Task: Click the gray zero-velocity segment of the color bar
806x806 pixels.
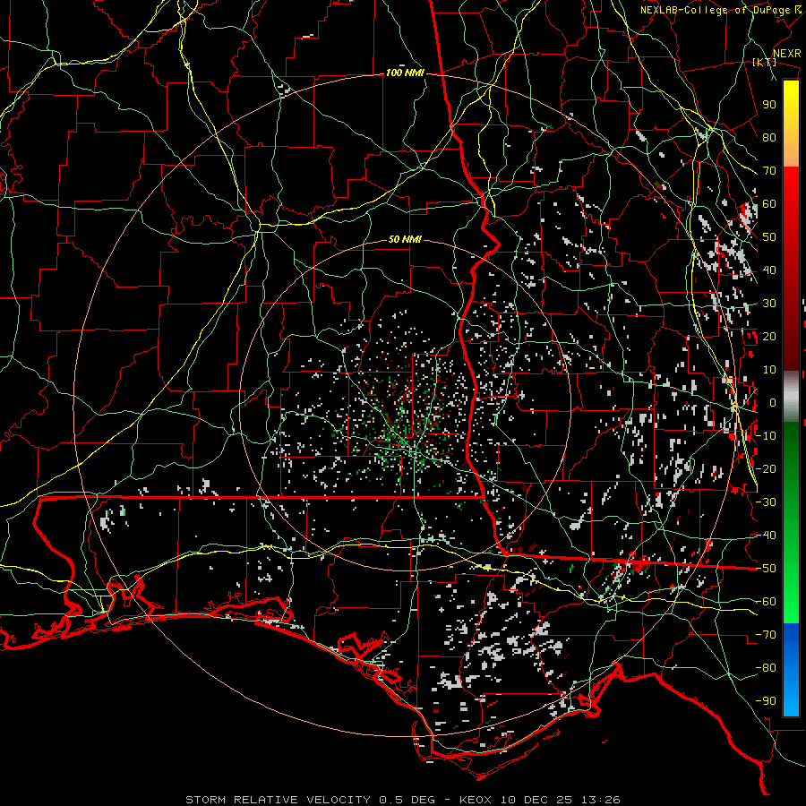Action: pos(791,397)
